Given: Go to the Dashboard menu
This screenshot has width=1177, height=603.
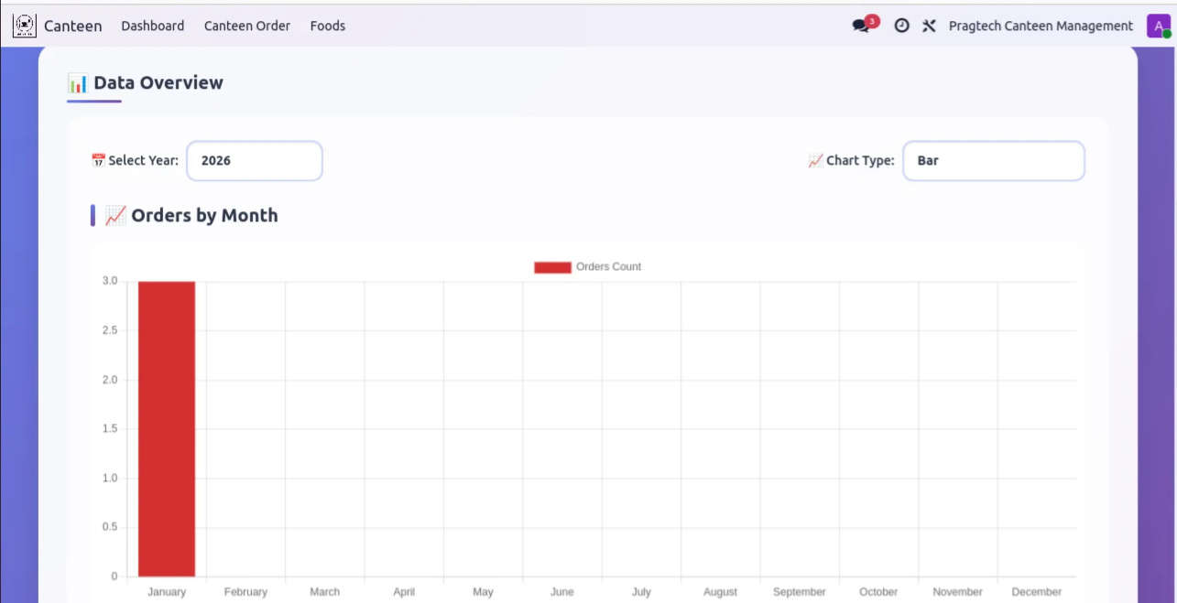Looking at the screenshot, I should [153, 27].
